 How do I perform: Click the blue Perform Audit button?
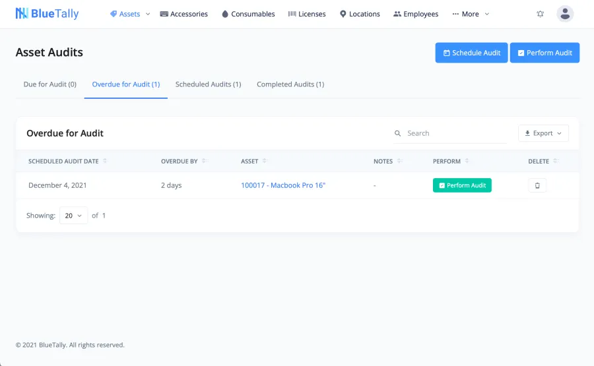[544, 53]
